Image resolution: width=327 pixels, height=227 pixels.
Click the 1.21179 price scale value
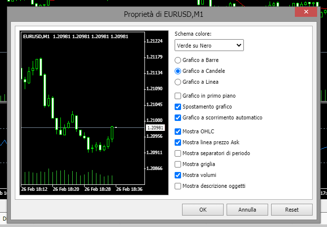click(154, 57)
